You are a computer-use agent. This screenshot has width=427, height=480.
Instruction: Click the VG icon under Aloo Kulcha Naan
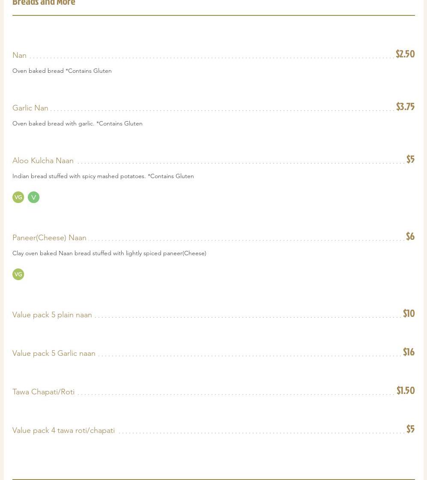18,197
